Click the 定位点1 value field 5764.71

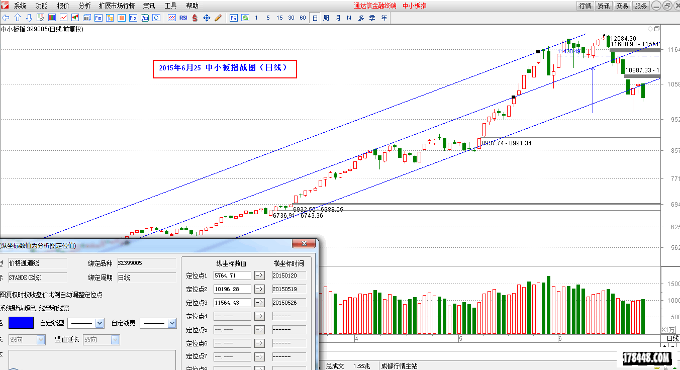tap(232, 275)
